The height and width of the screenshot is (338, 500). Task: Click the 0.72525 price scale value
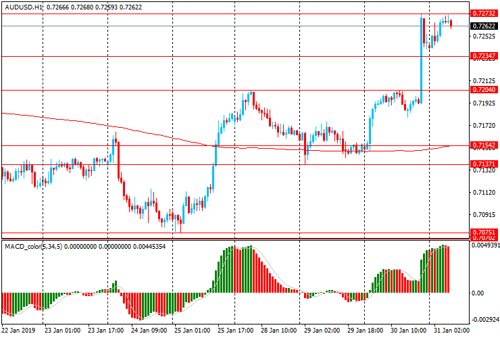coord(484,36)
